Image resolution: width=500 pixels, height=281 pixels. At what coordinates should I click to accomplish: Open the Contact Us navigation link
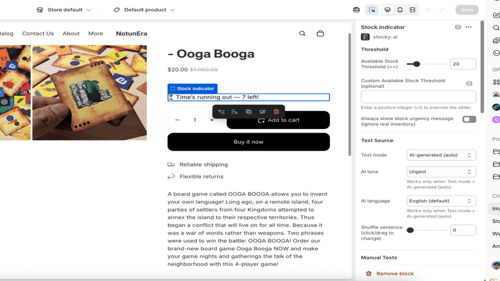click(x=38, y=33)
